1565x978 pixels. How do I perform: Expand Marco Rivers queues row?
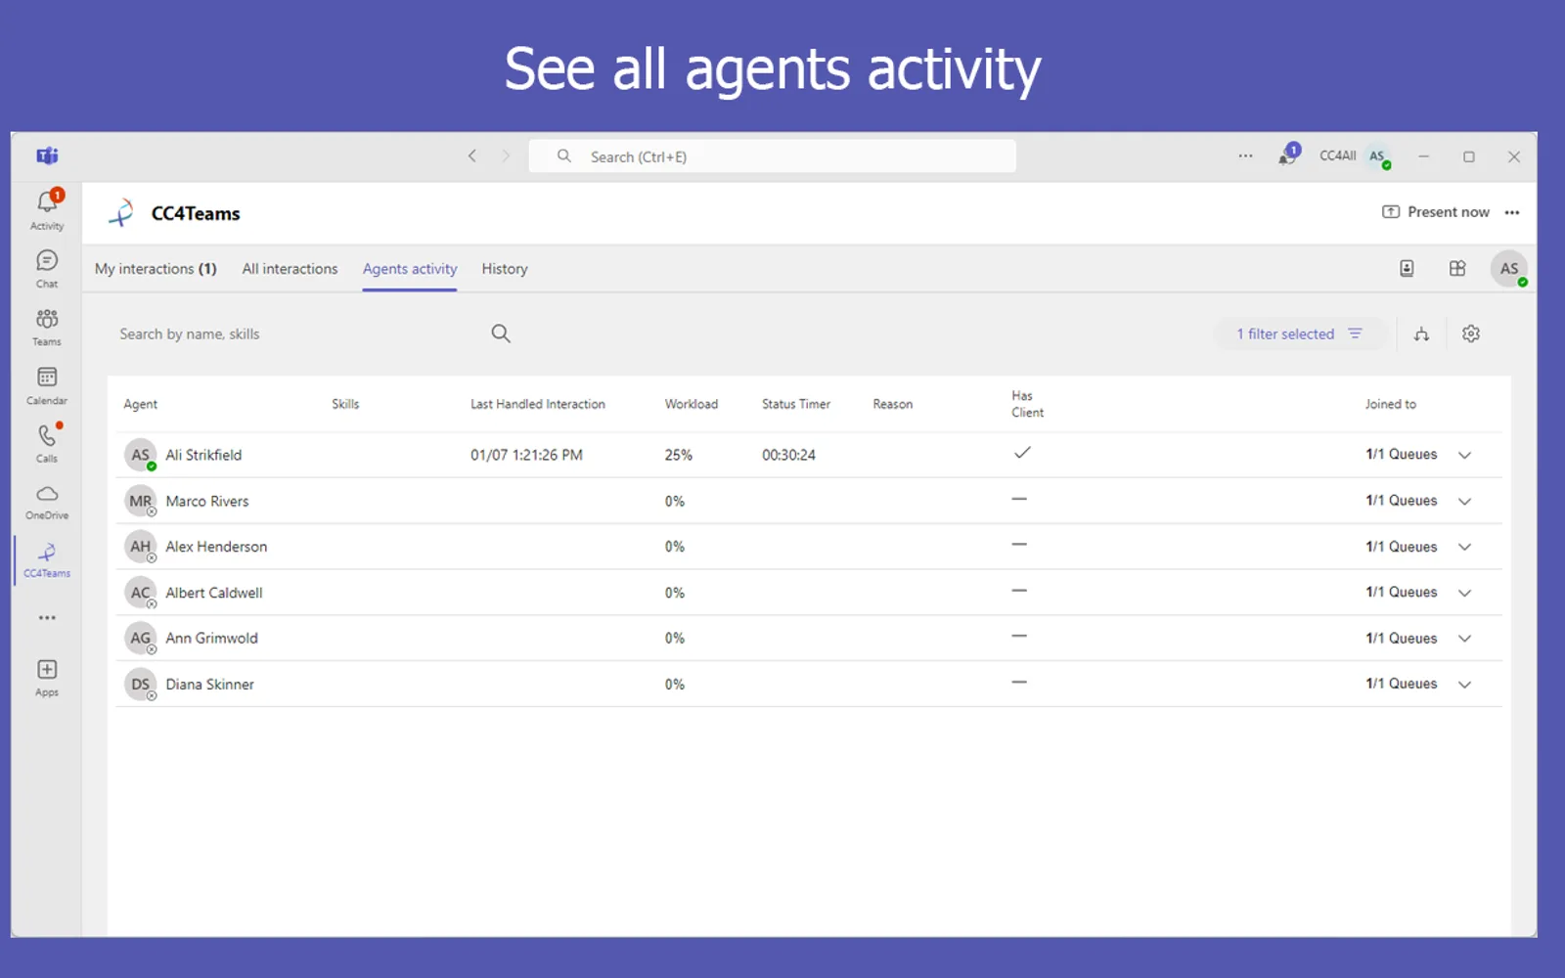[1464, 501]
